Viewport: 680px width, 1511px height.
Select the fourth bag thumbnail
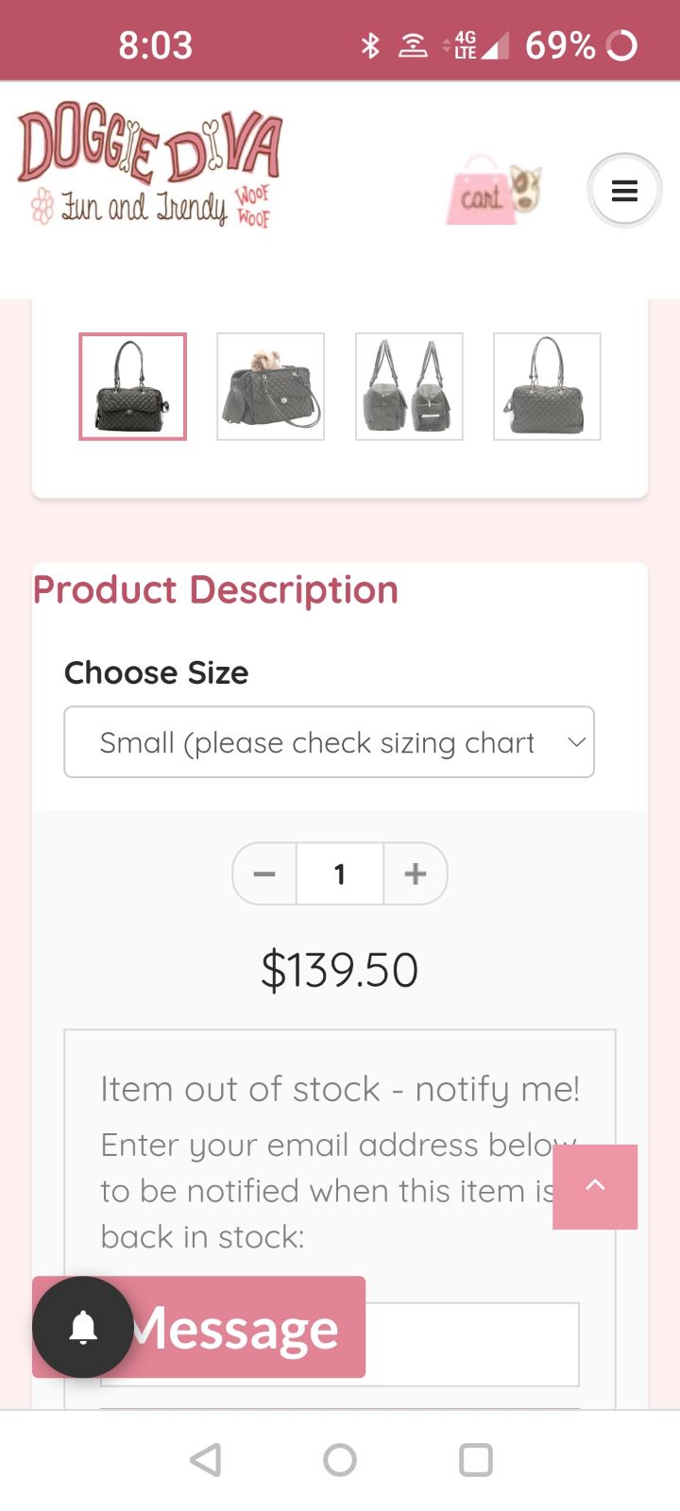coord(547,386)
